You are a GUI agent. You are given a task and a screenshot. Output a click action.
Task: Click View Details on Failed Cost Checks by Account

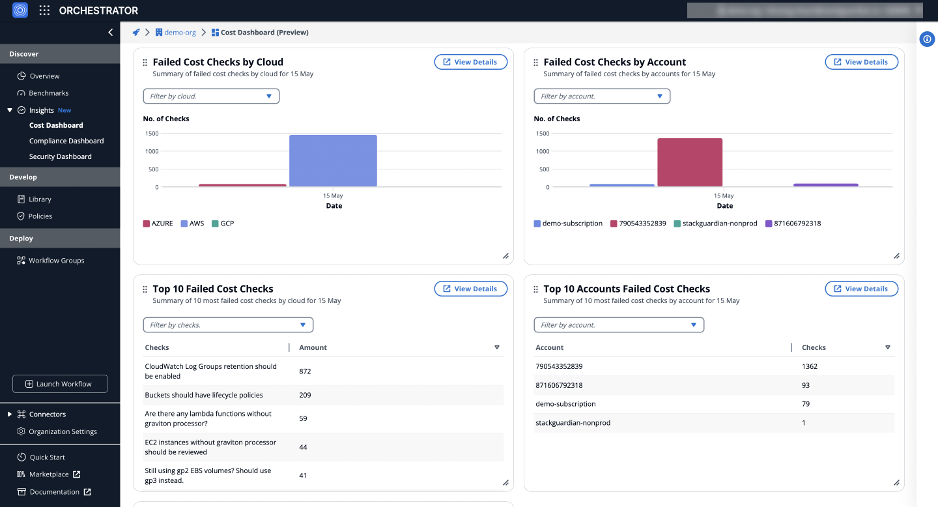pos(861,62)
